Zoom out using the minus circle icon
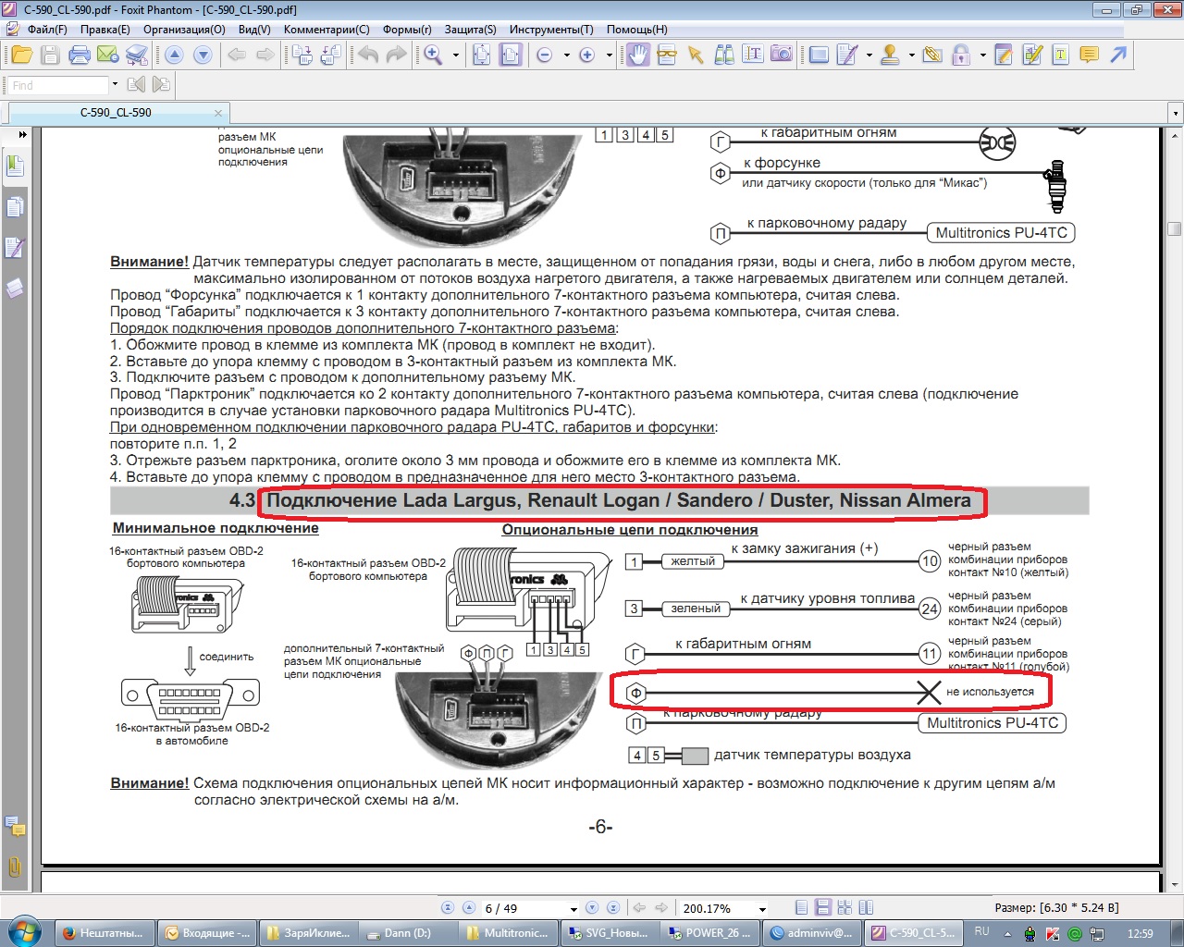The width and height of the screenshot is (1184, 947). pos(545,55)
